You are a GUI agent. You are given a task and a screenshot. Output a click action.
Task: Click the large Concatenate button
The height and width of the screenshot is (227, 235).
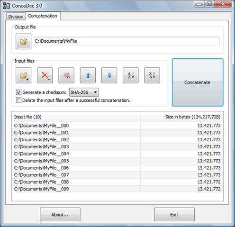198,82
